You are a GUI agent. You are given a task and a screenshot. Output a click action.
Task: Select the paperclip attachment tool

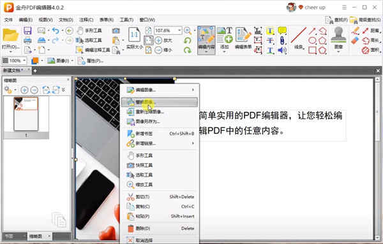tap(282, 41)
